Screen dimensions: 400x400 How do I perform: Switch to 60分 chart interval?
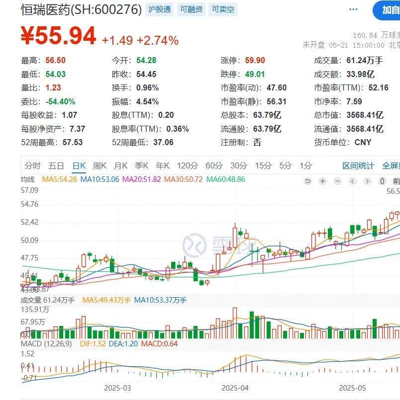click(x=214, y=166)
